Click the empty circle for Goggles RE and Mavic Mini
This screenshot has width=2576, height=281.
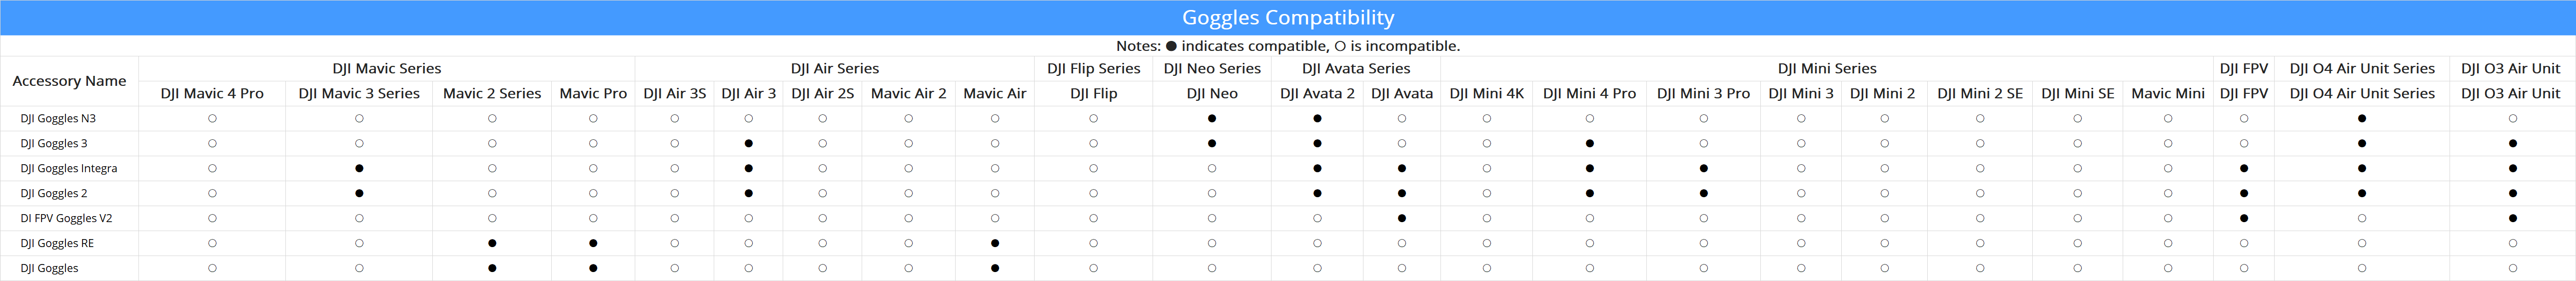click(2167, 243)
